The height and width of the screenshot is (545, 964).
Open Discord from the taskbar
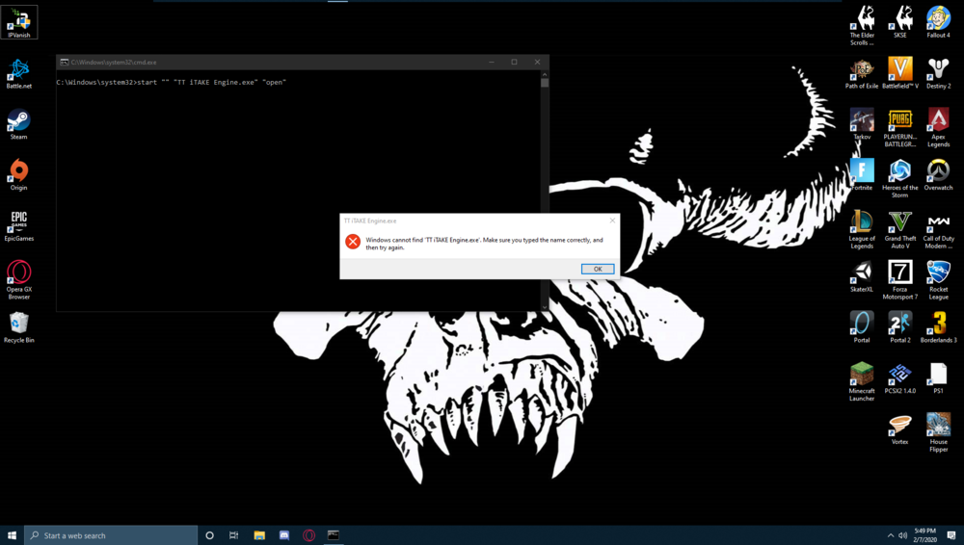(x=284, y=535)
